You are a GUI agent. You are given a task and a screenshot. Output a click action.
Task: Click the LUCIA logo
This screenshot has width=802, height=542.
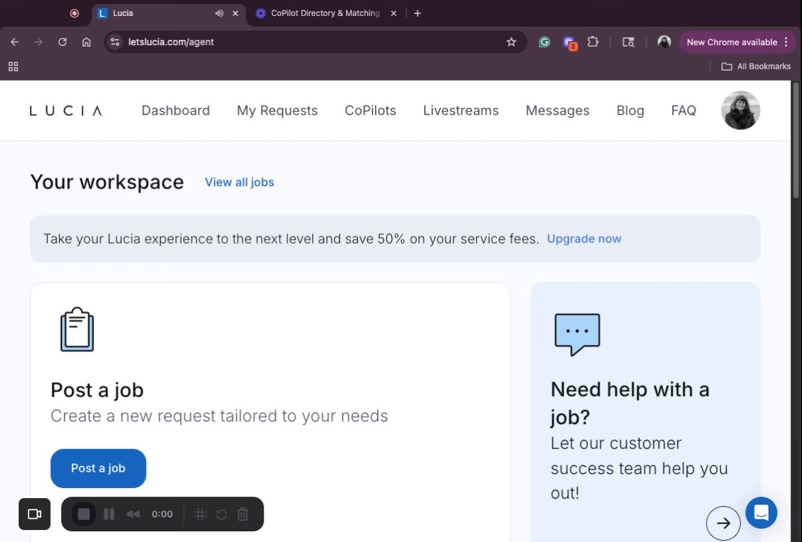(66, 111)
